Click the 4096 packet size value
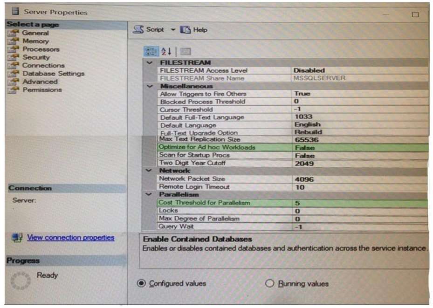 tap(304, 179)
